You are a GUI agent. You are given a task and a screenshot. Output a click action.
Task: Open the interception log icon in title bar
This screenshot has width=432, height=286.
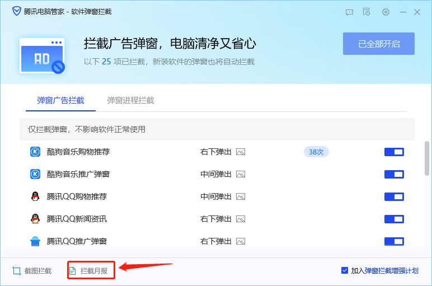366,12
